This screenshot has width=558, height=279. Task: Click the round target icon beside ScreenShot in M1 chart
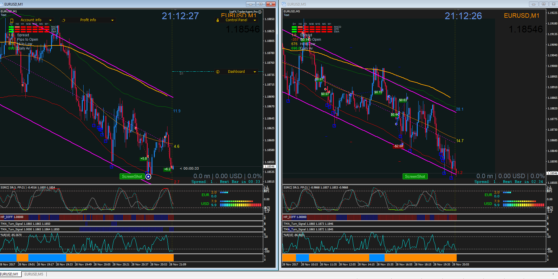click(148, 177)
